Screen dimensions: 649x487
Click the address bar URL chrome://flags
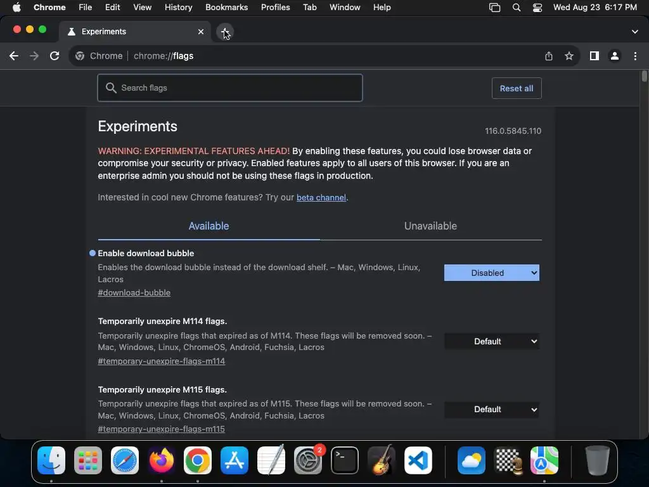[164, 56]
